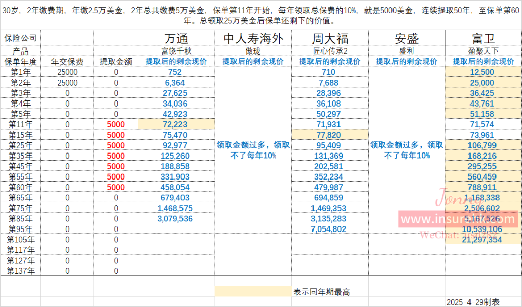Select the 中人寿海外 company header
This screenshot has width=522, height=307.
pos(253,38)
